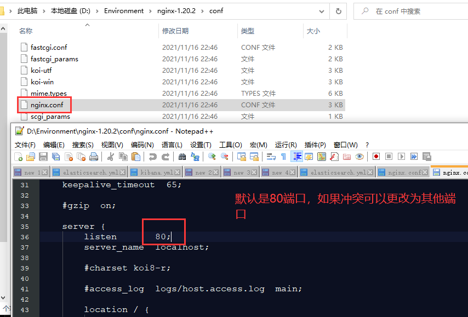Close the new 4 tab
Image resolution: width=468 pixels, height=317 pixels.
click(292, 172)
